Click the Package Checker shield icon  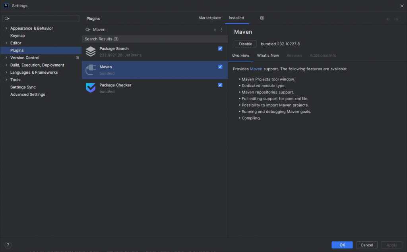pos(91,88)
